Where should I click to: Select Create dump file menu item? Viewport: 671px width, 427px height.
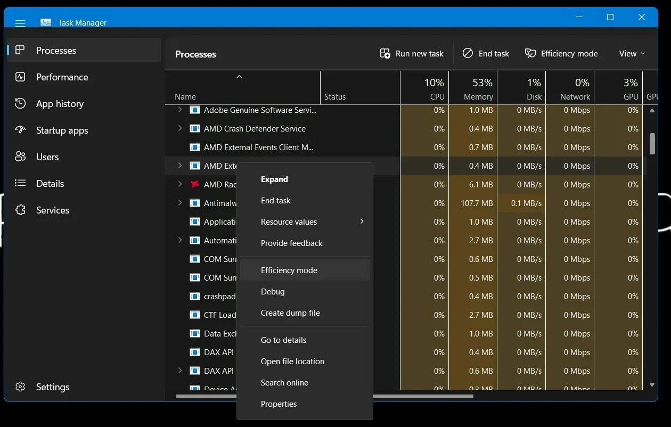pyautogui.click(x=305, y=313)
